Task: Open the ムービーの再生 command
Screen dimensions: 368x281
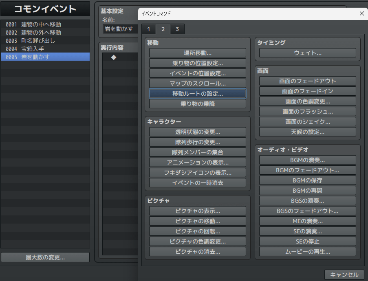Action: [307, 252]
